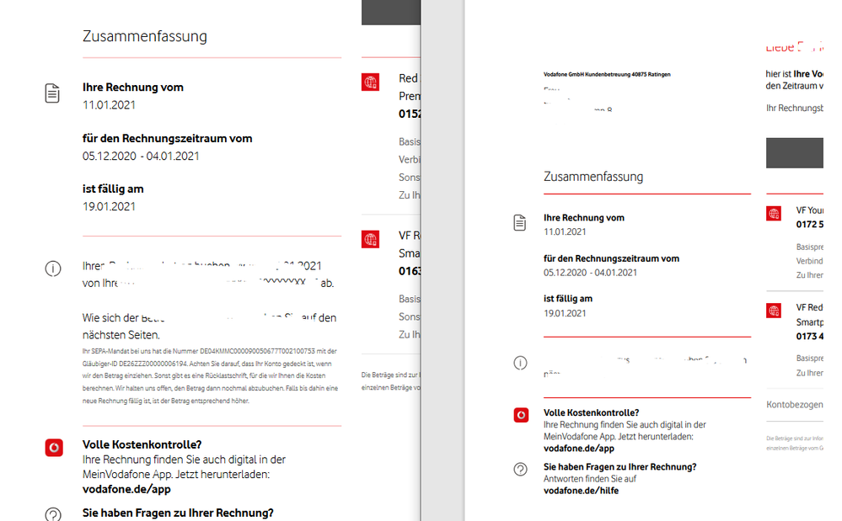
Task: Click 'ist fällig am' label on left page
Action: pos(113,189)
